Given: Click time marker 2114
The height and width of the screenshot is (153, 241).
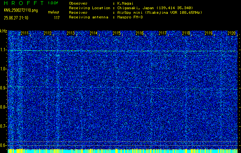Looking at the screenshot, I should pos(93,33).
